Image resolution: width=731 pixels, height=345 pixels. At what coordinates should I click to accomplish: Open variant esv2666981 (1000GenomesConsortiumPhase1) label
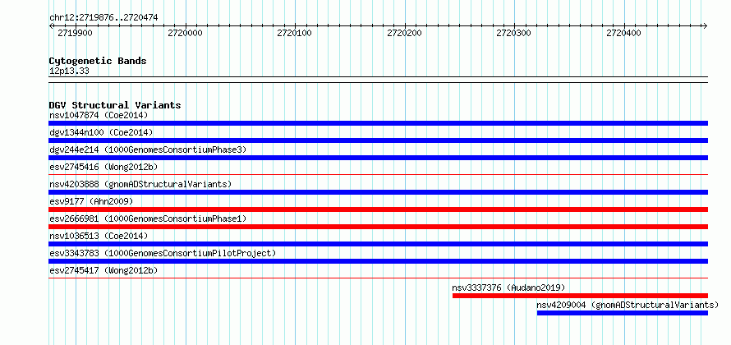[148, 218]
